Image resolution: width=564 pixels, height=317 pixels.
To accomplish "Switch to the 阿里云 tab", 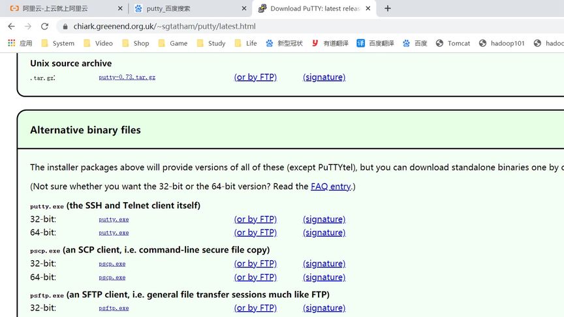I will (59, 8).
